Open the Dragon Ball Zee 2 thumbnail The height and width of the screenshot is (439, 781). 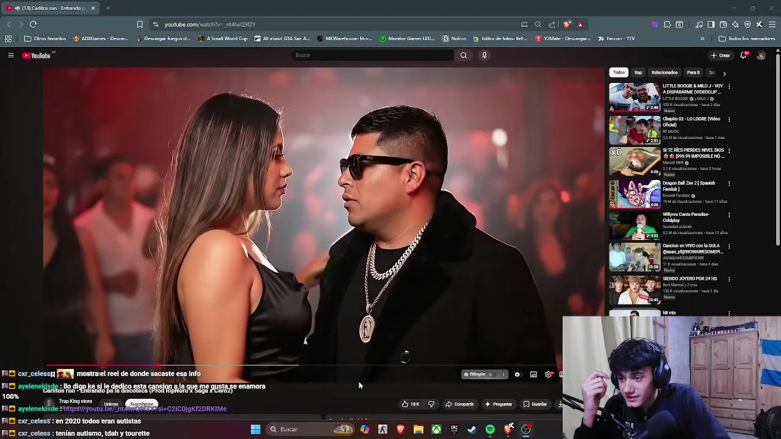[635, 193]
